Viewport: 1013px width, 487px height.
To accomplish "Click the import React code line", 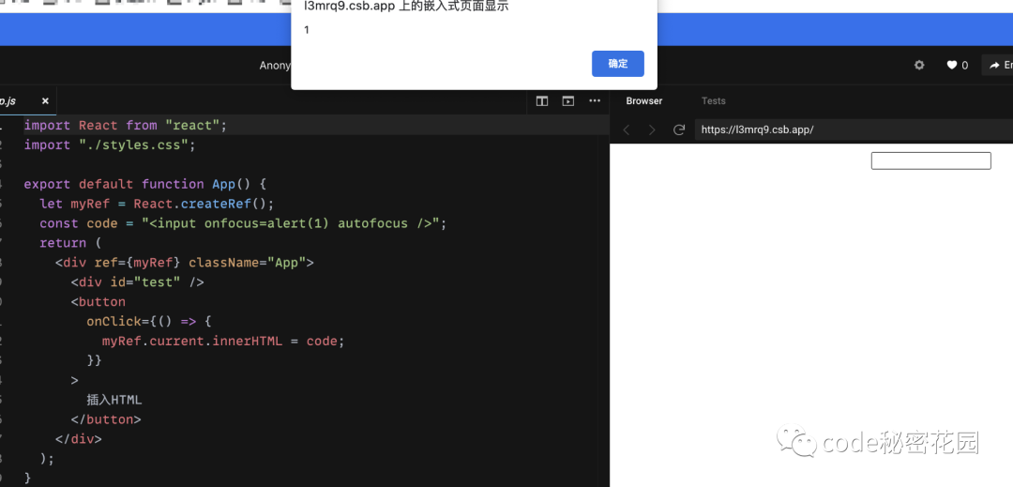I will [x=126, y=125].
